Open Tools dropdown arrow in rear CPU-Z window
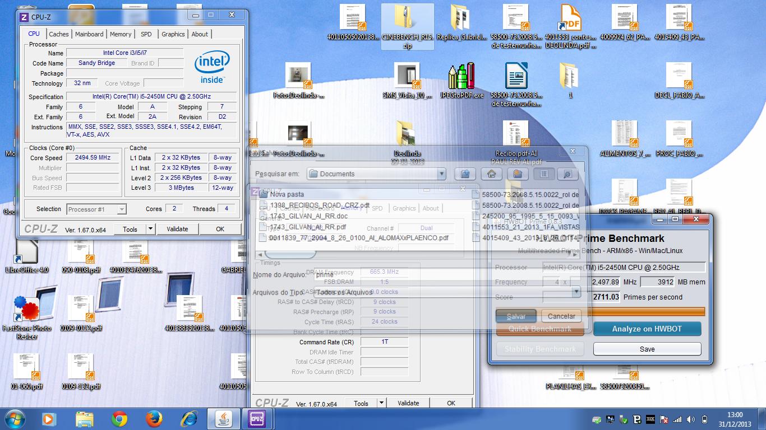Viewport: 766px width, 430px height. click(381, 403)
